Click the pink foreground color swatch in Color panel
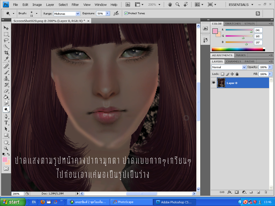275x206 pixels. (x=215, y=31)
